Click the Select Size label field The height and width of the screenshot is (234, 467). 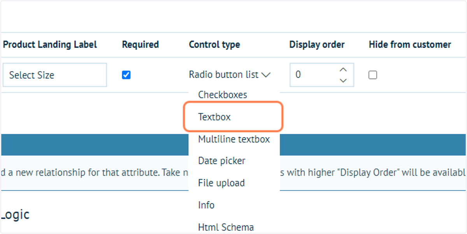[x=54, y=75]
